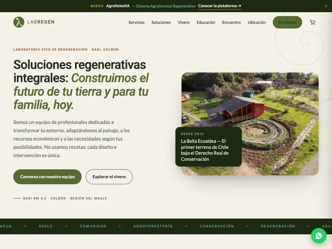Click Conversa con nuestro equipo button
The image size is (332, 249).
point(47,177)
